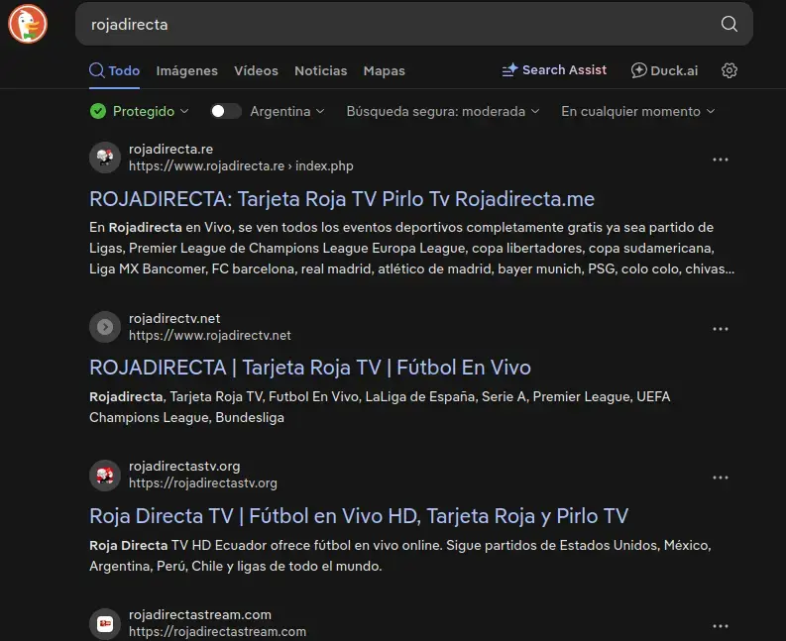The image size is (786, 641).
Task: Click the rojadirectastream.com domain name
Action: (200, 614)
